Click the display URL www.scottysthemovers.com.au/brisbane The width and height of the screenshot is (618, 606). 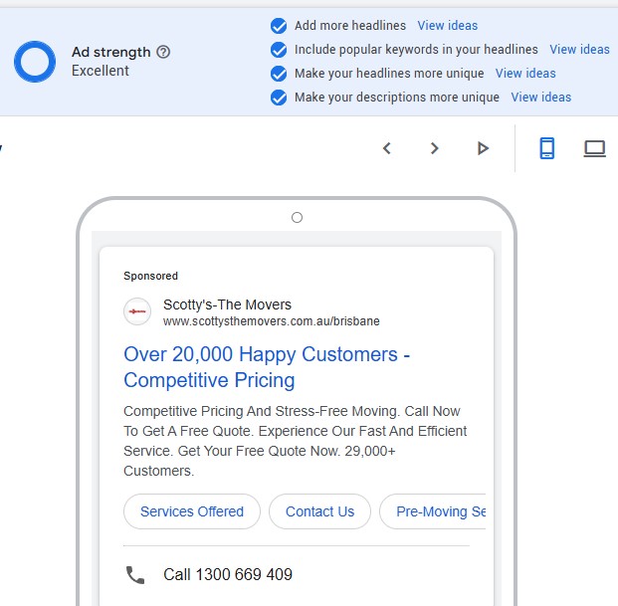(x=271, y=321)
